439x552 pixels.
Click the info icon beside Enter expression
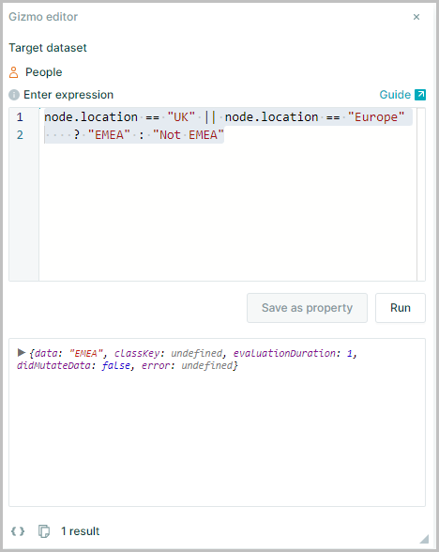coord(14,95)
